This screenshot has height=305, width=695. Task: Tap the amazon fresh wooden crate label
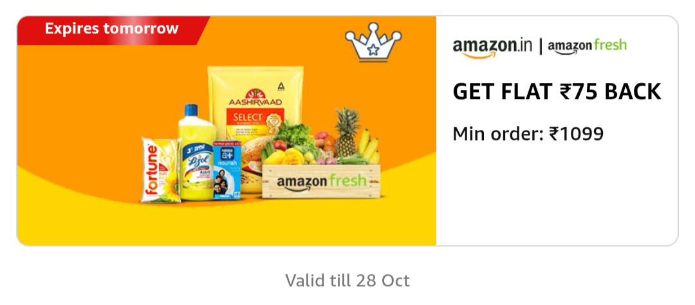click(x=321, y=181)
